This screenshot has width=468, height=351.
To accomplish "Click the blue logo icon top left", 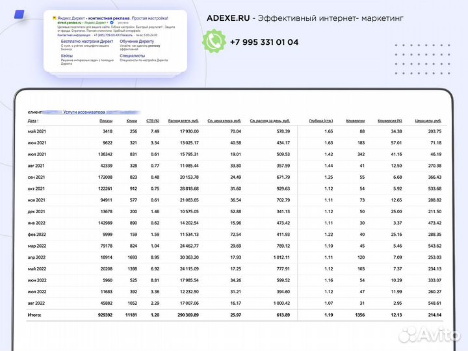I will coord(20,15).
